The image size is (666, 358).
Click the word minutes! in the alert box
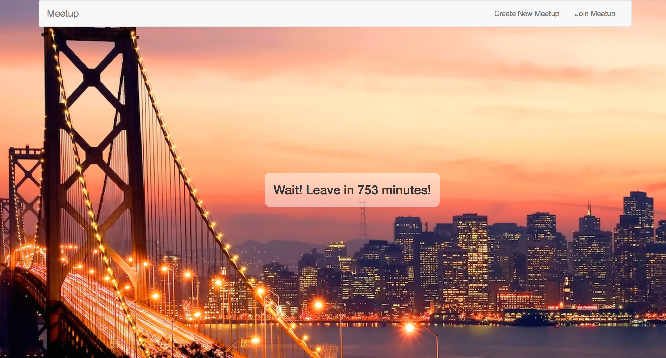tap(406, 190)
